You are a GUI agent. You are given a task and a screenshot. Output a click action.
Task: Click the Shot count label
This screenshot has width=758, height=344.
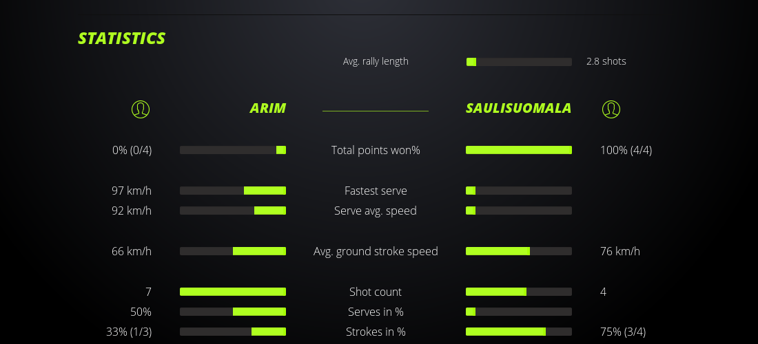point(376,292)
